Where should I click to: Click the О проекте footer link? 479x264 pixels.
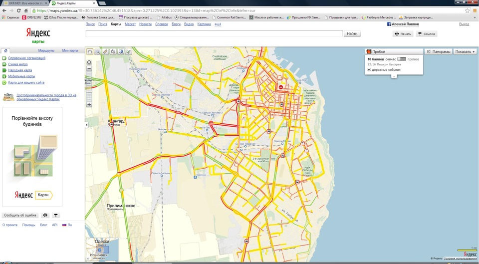[x=10, y=225]
